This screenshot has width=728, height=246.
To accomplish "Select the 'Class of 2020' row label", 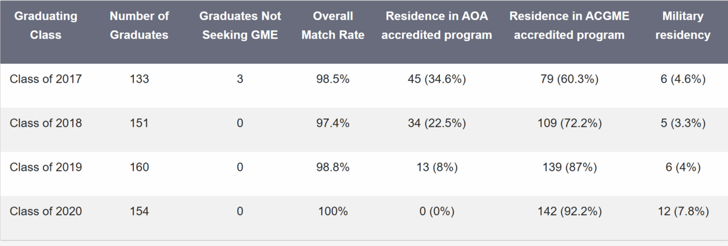I will click(45, 211).
